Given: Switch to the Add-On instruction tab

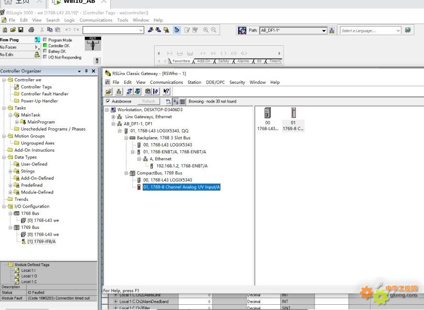Looking at the screenshot, I should pyautogui.click(x=203, y=62).
